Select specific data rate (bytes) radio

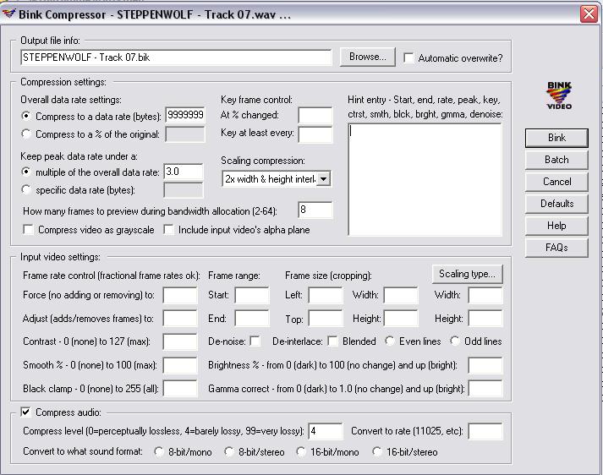point(26,189)
